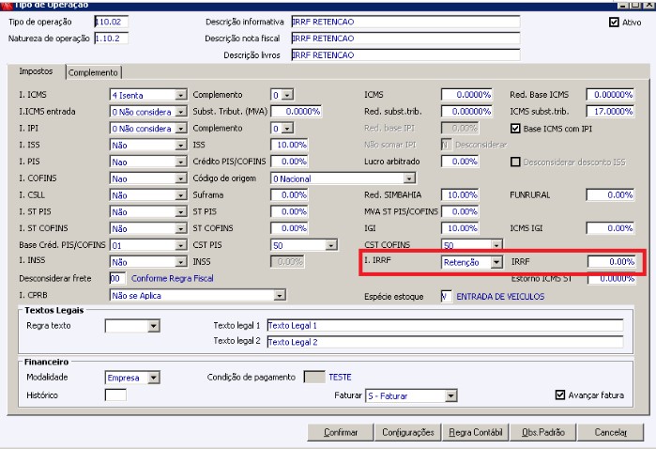Viewport: 656px width, 449px height.
Task: Click the Histórico field
Action: 115,395
